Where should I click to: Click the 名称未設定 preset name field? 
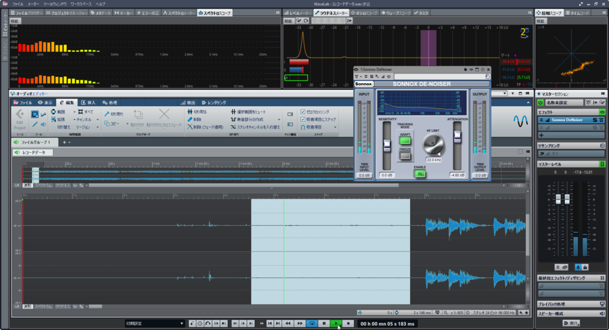564,103
